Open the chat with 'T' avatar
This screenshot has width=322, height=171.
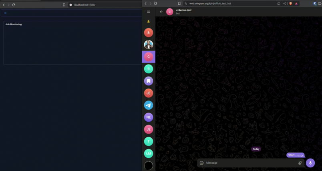click(149, 141)
